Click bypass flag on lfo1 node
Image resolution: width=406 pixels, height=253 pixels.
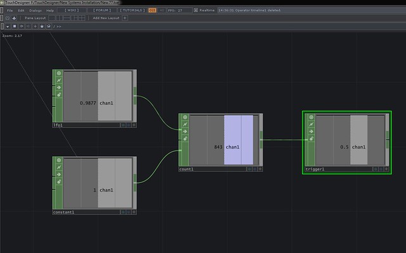click(58, 80)
